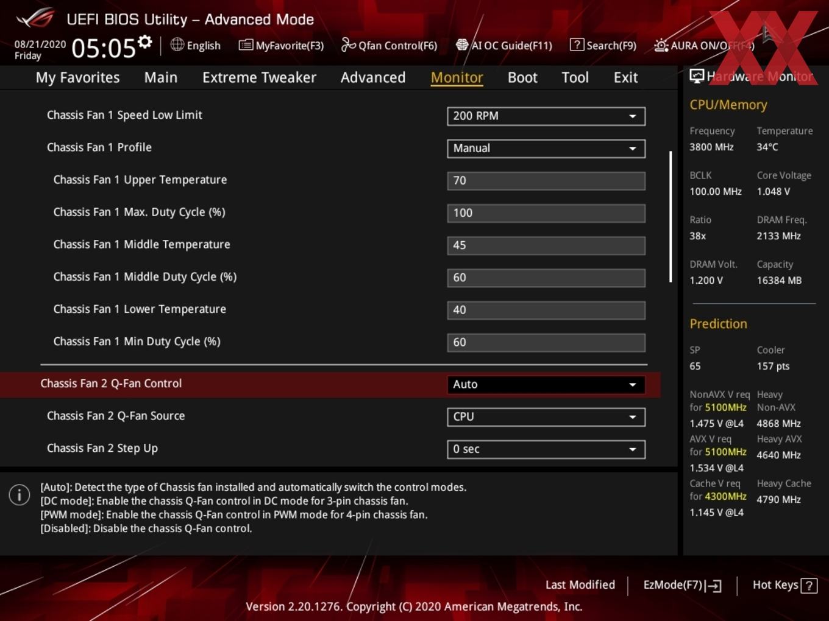Screen dimensions: 829x621
Task: Click the 4640 MHz Heavy AVX value
Action: click(x=779, y=455)
